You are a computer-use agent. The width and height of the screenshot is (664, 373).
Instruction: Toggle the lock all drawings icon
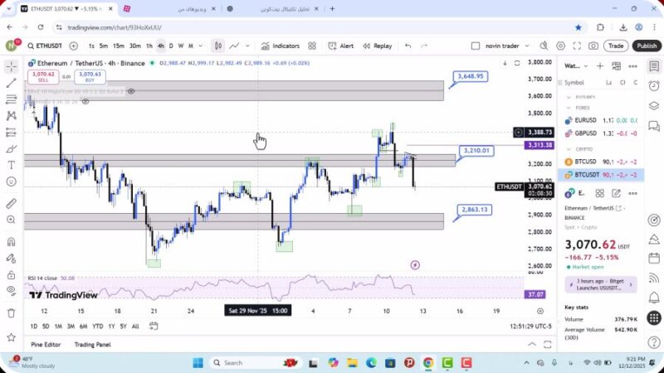pyautogui.click(x=11, y=274)
